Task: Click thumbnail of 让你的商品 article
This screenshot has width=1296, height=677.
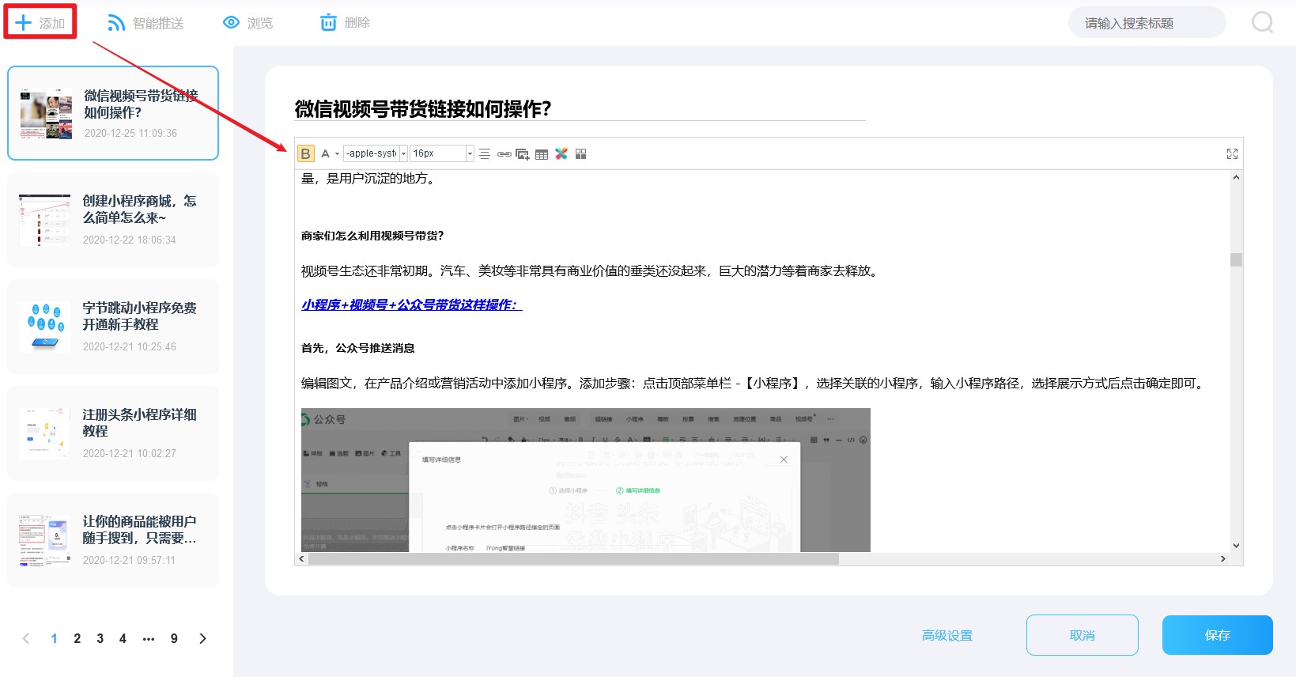Action: pos(45,540)
